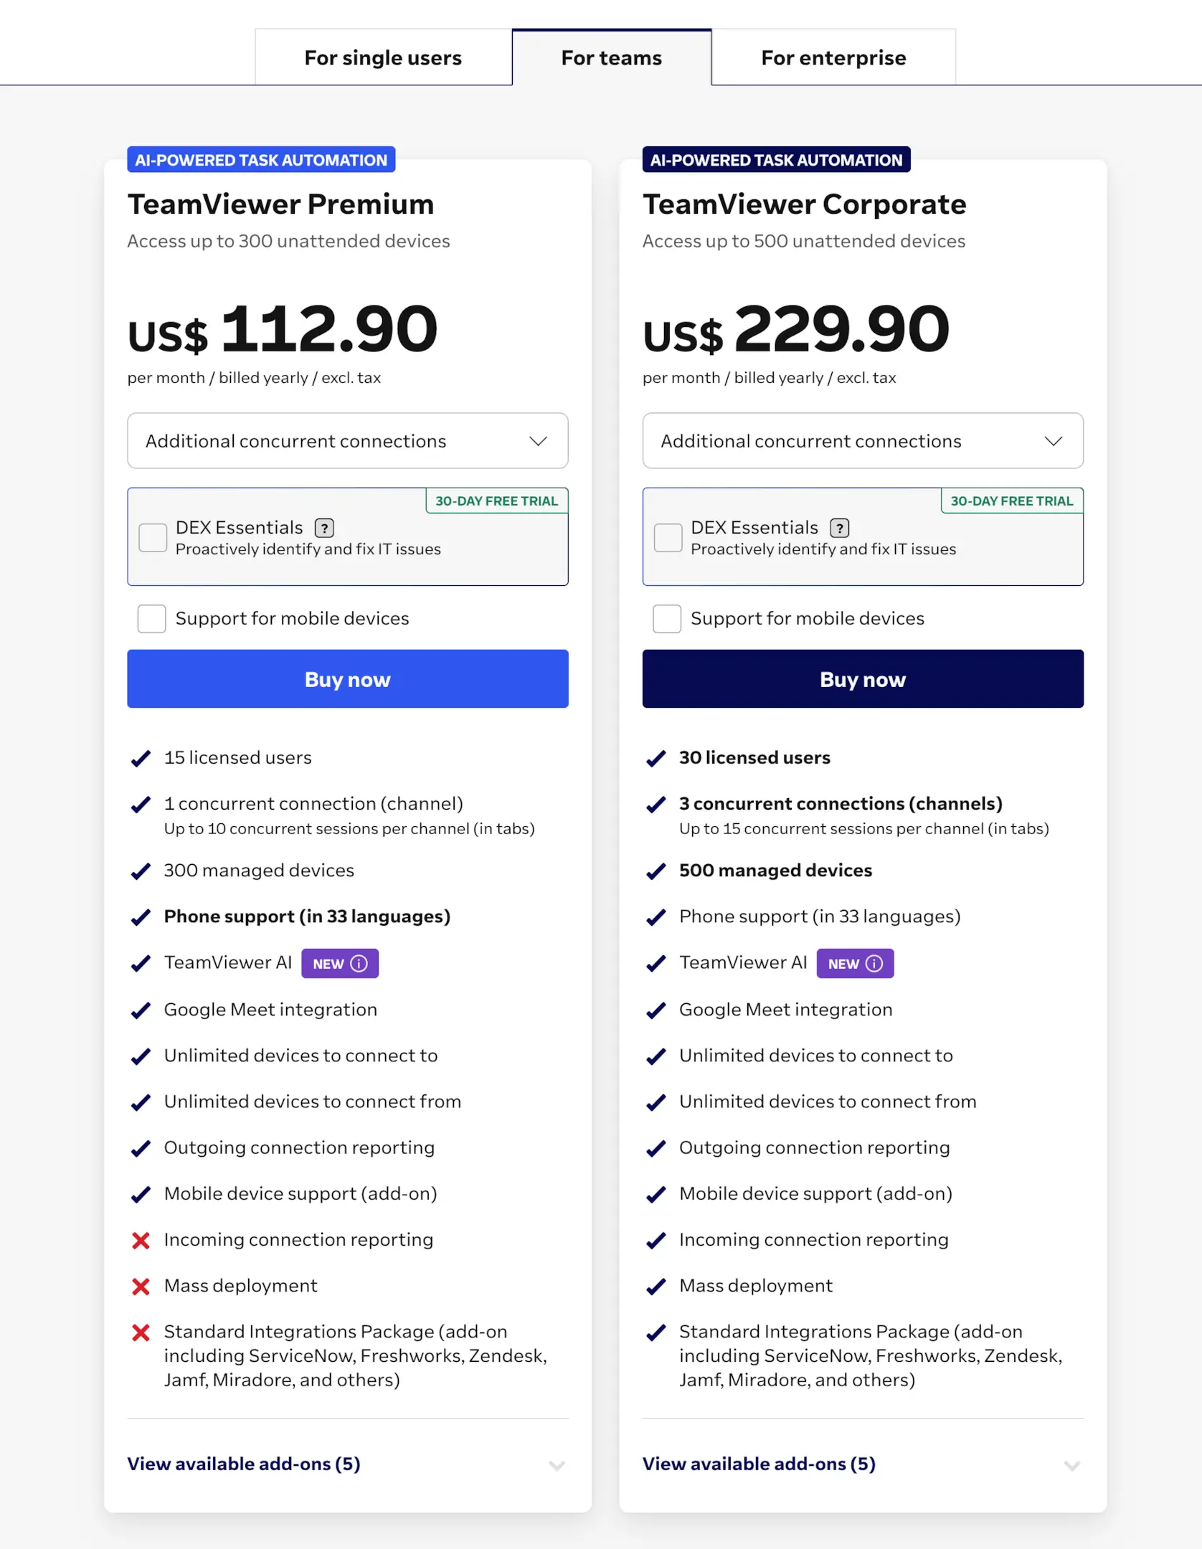
Task: Open the Corporate Additional concurrent connections dropdown
Action: pos(863,441)
